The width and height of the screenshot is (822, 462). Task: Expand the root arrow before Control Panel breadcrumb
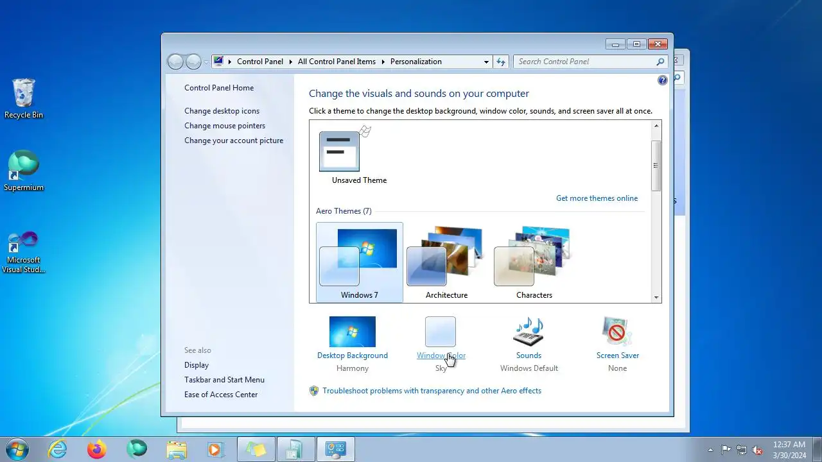click(x=230, y=62)
